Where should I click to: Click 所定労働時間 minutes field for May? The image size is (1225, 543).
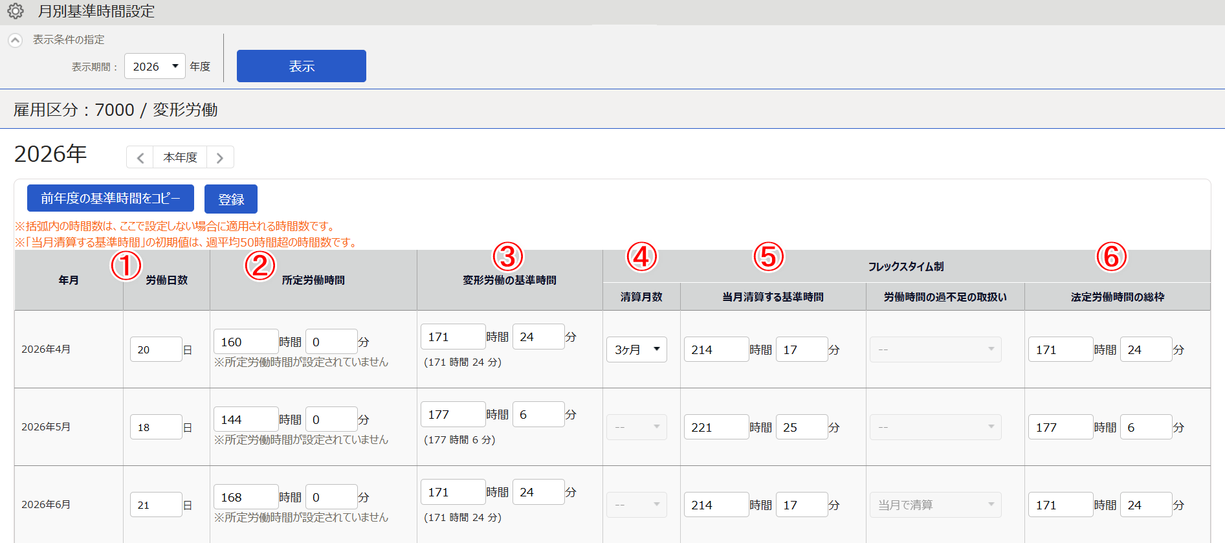click(x=331, y=419)
